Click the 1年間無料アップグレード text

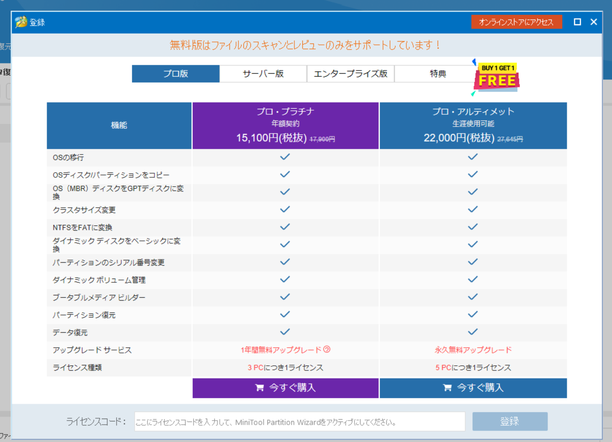281,350
